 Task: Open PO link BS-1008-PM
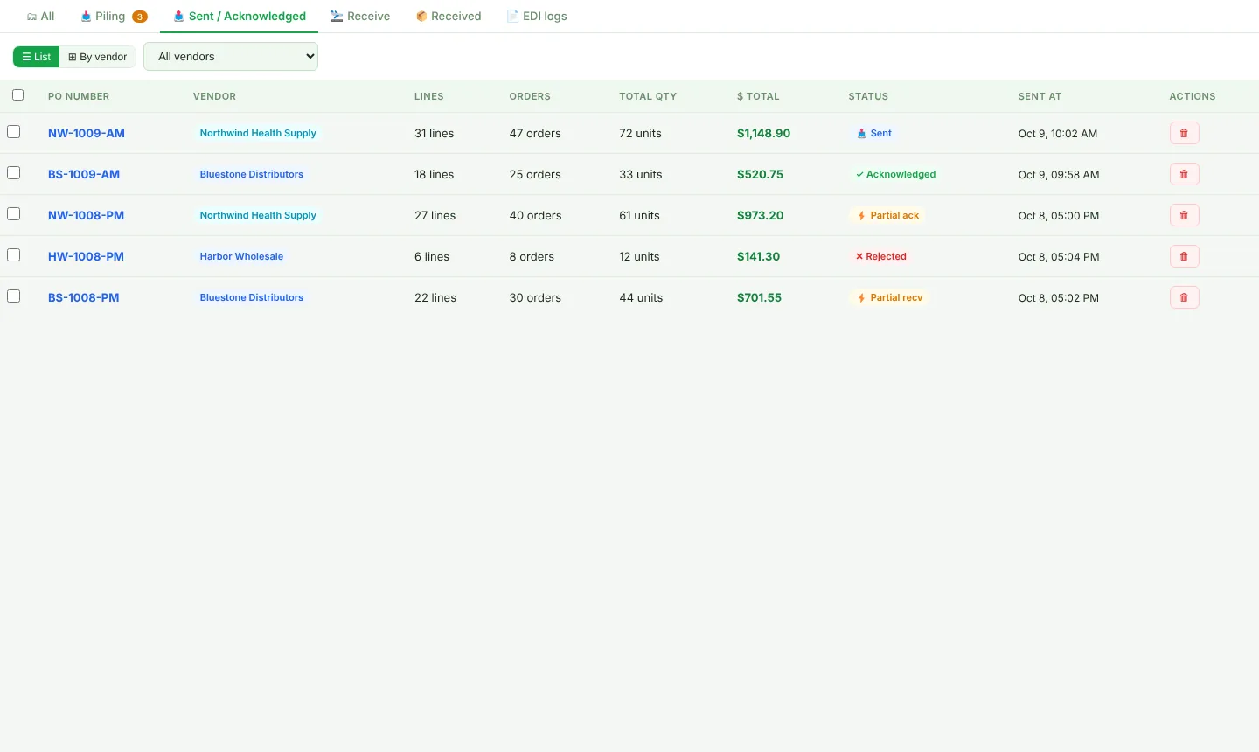(83, 298)
